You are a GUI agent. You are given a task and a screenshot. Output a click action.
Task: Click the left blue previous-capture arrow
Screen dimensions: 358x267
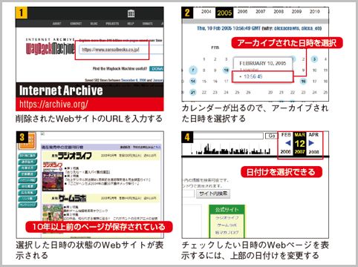287,143
